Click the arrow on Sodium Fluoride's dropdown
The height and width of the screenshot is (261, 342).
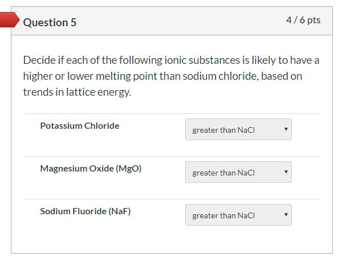pos(286,215)
